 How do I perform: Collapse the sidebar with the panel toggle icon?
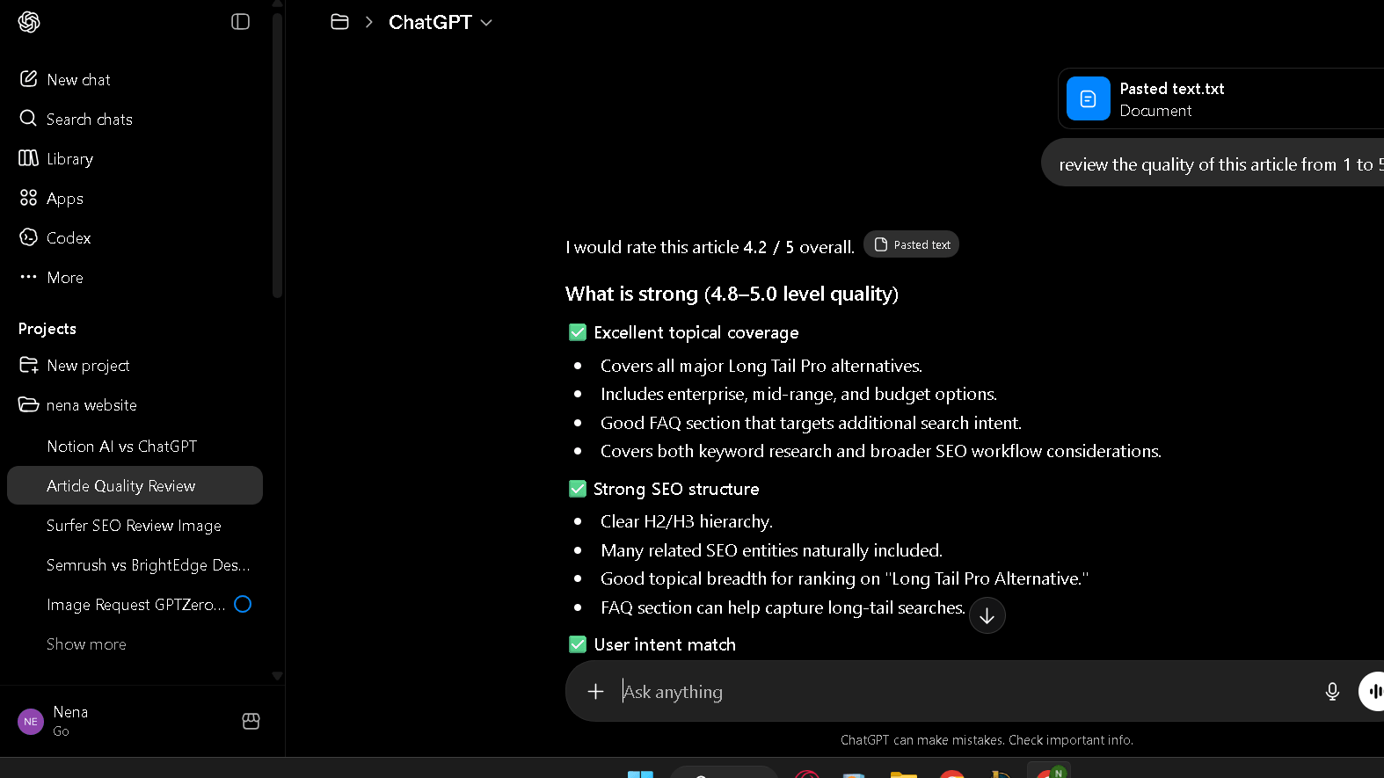pos(240,22)
